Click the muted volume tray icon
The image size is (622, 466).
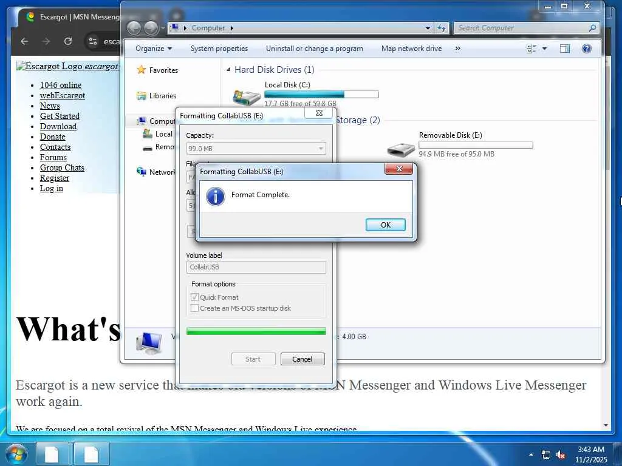(561, 455)
